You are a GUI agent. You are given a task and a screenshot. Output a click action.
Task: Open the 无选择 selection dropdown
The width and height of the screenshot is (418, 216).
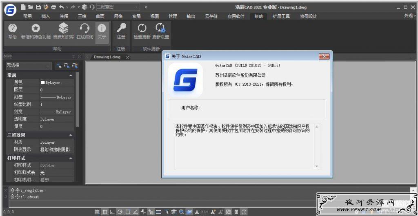coord(29,65)
